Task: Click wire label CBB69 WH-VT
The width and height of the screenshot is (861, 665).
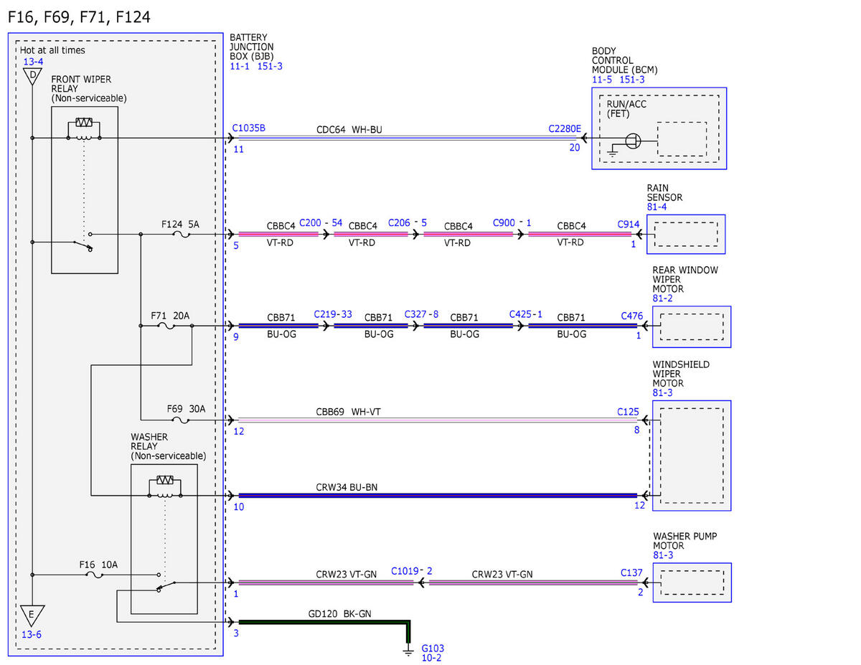Action: pyautogui.click(x=348, y=412)
